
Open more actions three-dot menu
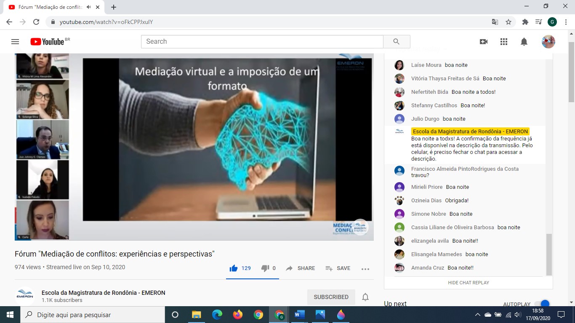click(365, 269)
